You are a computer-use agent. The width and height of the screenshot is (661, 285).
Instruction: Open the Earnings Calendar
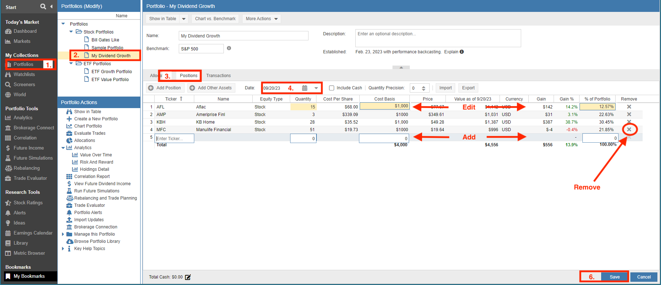point(33,233)
